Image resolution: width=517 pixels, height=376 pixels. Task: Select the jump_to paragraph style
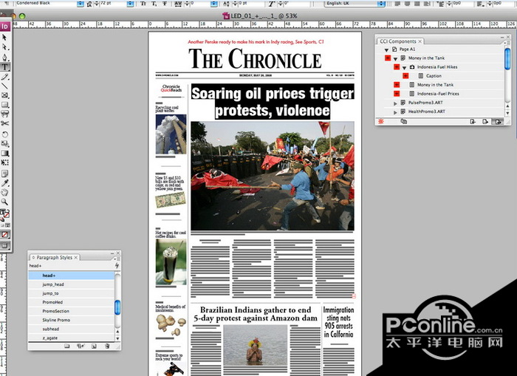click(71, 293)
